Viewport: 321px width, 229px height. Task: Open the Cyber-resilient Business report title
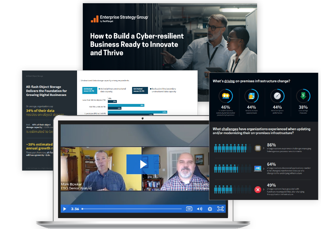click(x=137, y=44)
